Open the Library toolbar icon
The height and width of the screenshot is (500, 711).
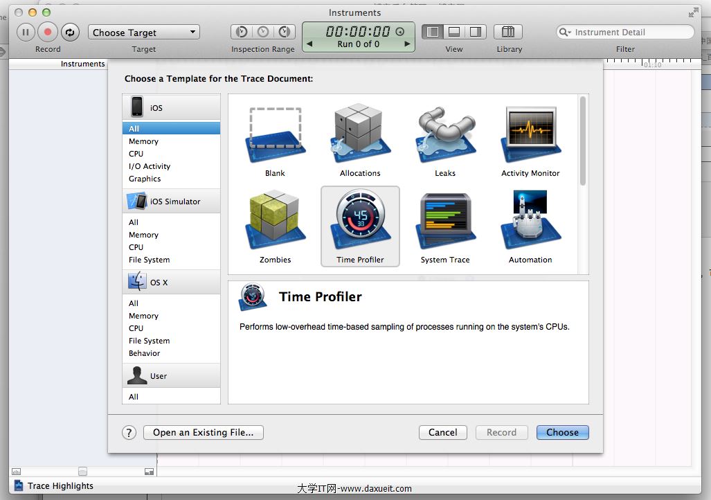tap(508, 32)
